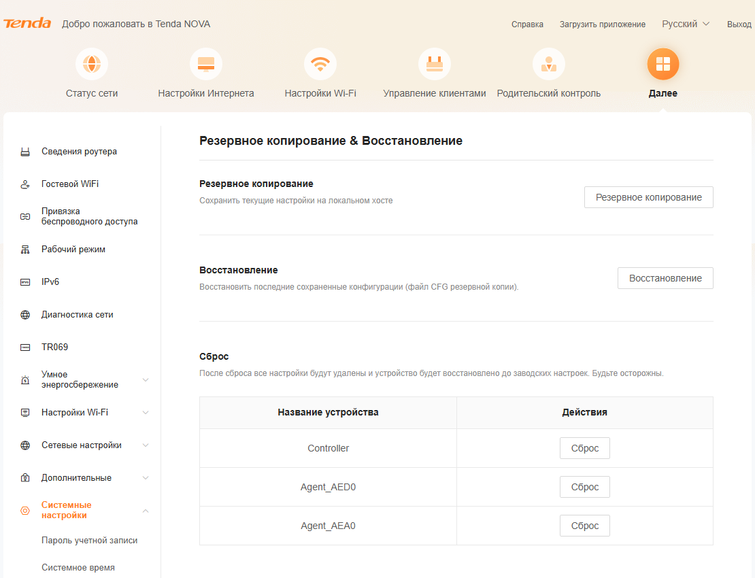Go to Управление клиентами label
Viewport: 755px width, 578px height.
tap(435, 93)
